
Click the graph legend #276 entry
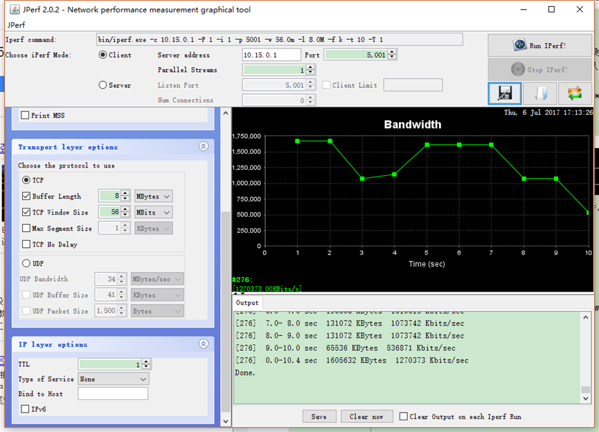[242, 280]
